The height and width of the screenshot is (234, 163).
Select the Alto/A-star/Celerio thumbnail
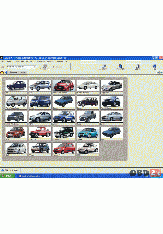pyautogui.click(x=64, y=87)
